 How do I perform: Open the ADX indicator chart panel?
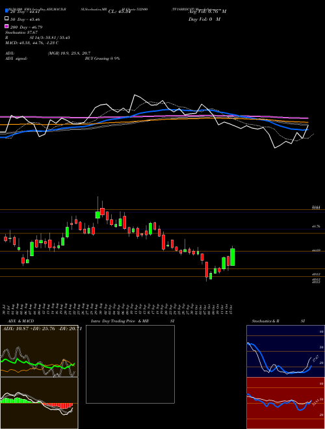(x=39, y=351)
